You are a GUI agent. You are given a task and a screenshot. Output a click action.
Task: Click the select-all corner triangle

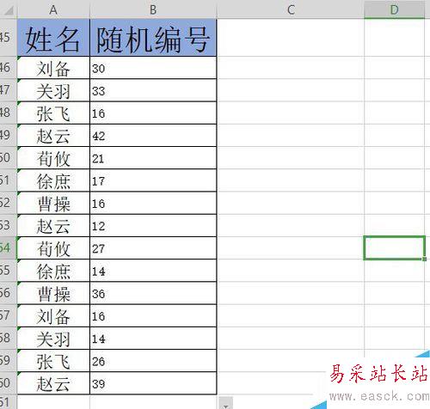(9, 9)
